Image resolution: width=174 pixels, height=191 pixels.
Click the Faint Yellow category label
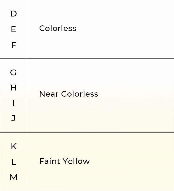[65, 161]
